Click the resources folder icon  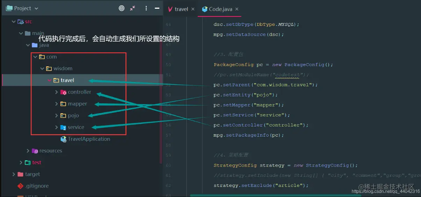35,151
